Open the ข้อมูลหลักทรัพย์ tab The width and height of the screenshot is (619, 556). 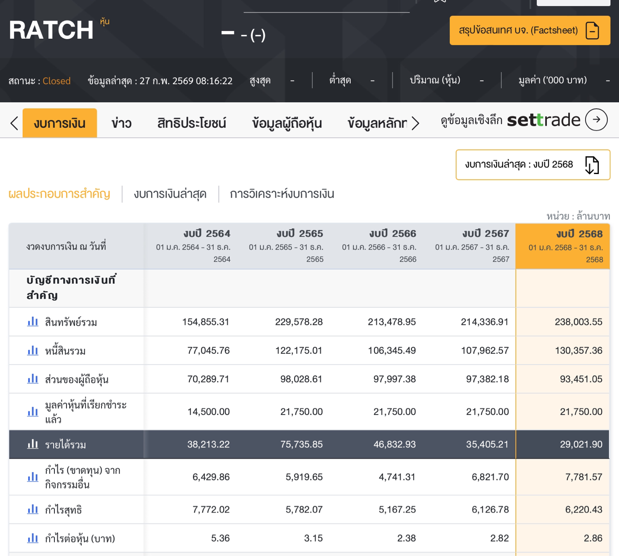coord(377,123)
